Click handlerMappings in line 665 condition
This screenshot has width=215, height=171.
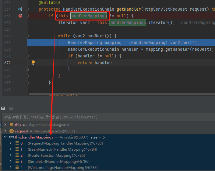pyautogui.click(x=89, y=16)
